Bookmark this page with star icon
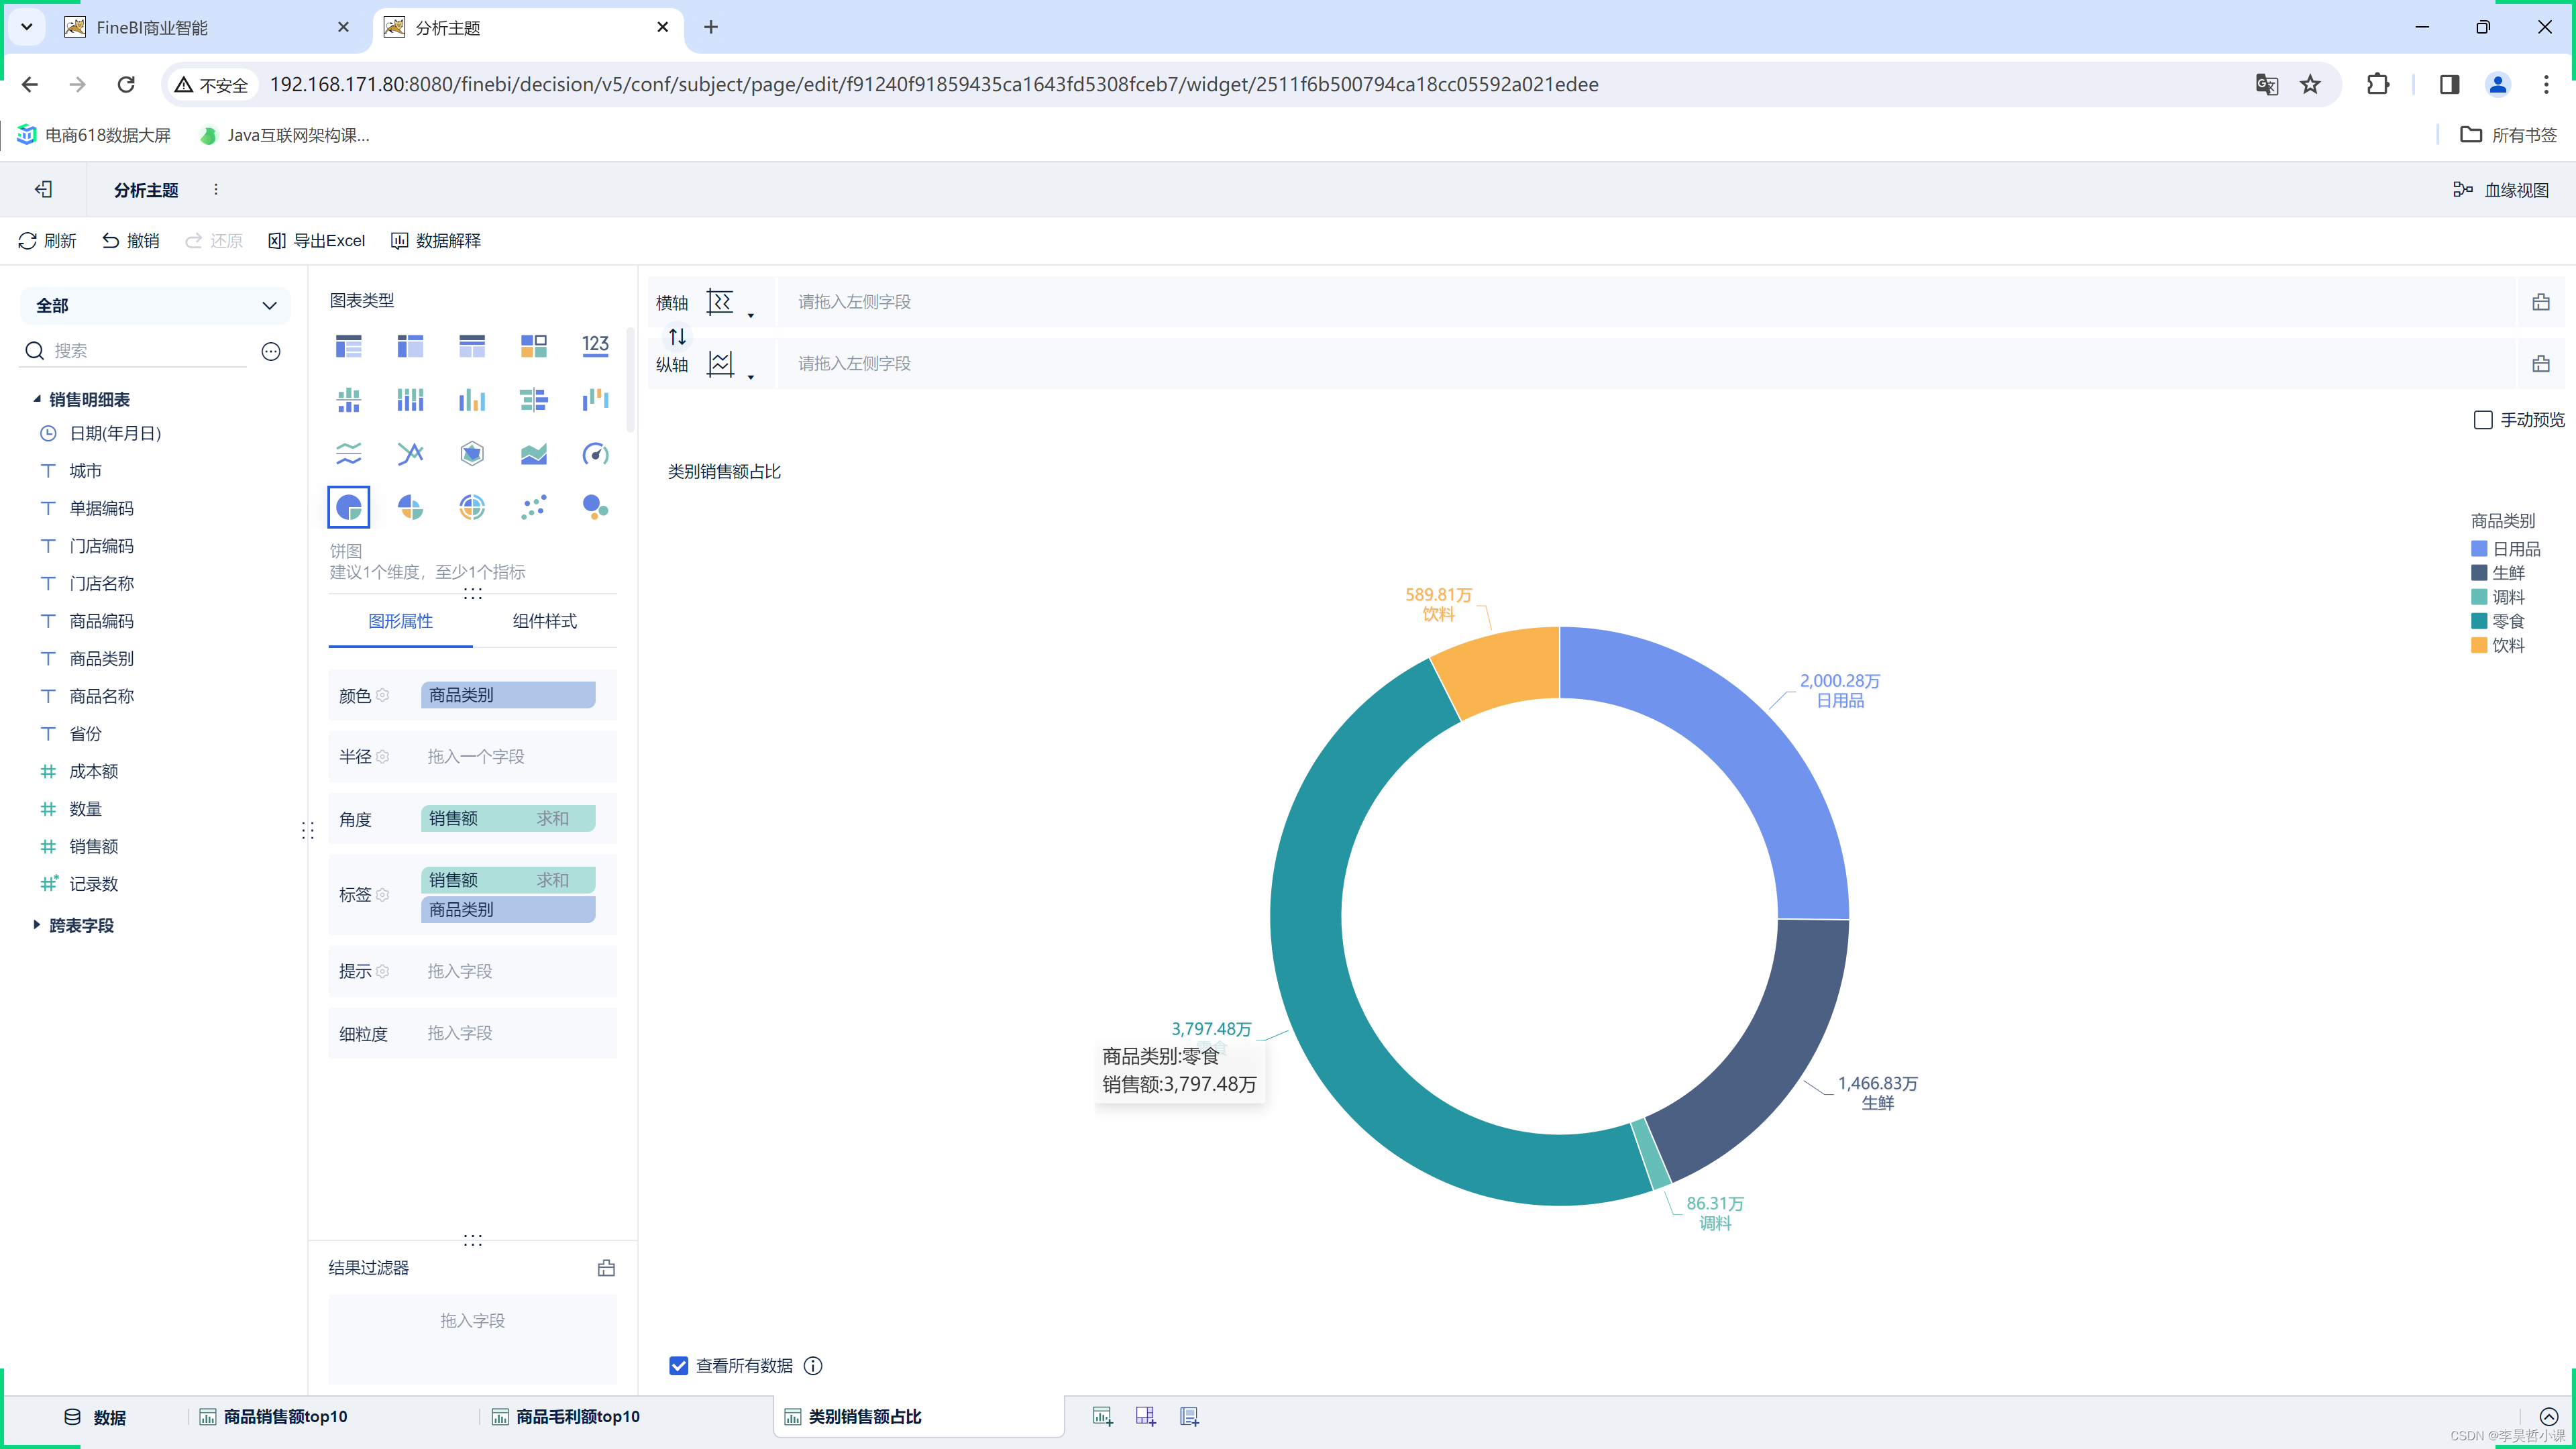This screenshot has width=2576, height=1449. click(2310, 85)
